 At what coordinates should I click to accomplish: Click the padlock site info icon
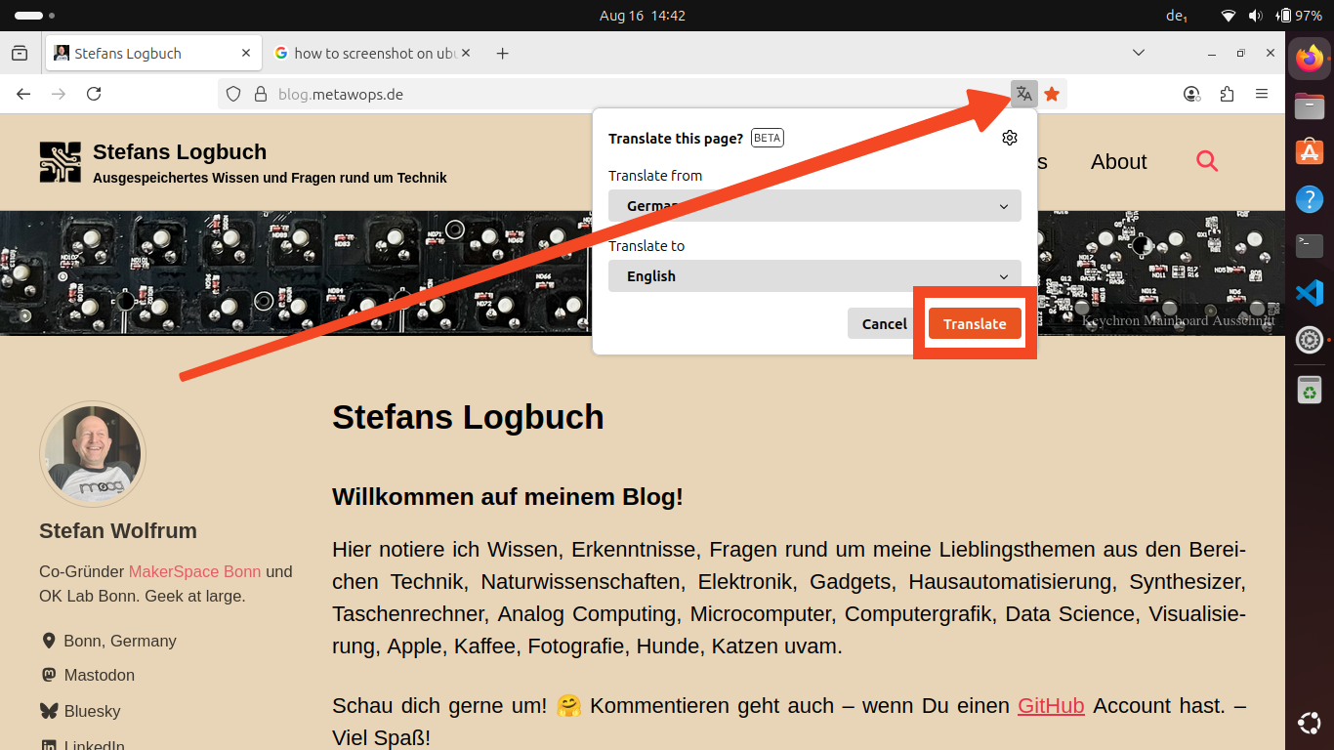[x=260, y=94]
